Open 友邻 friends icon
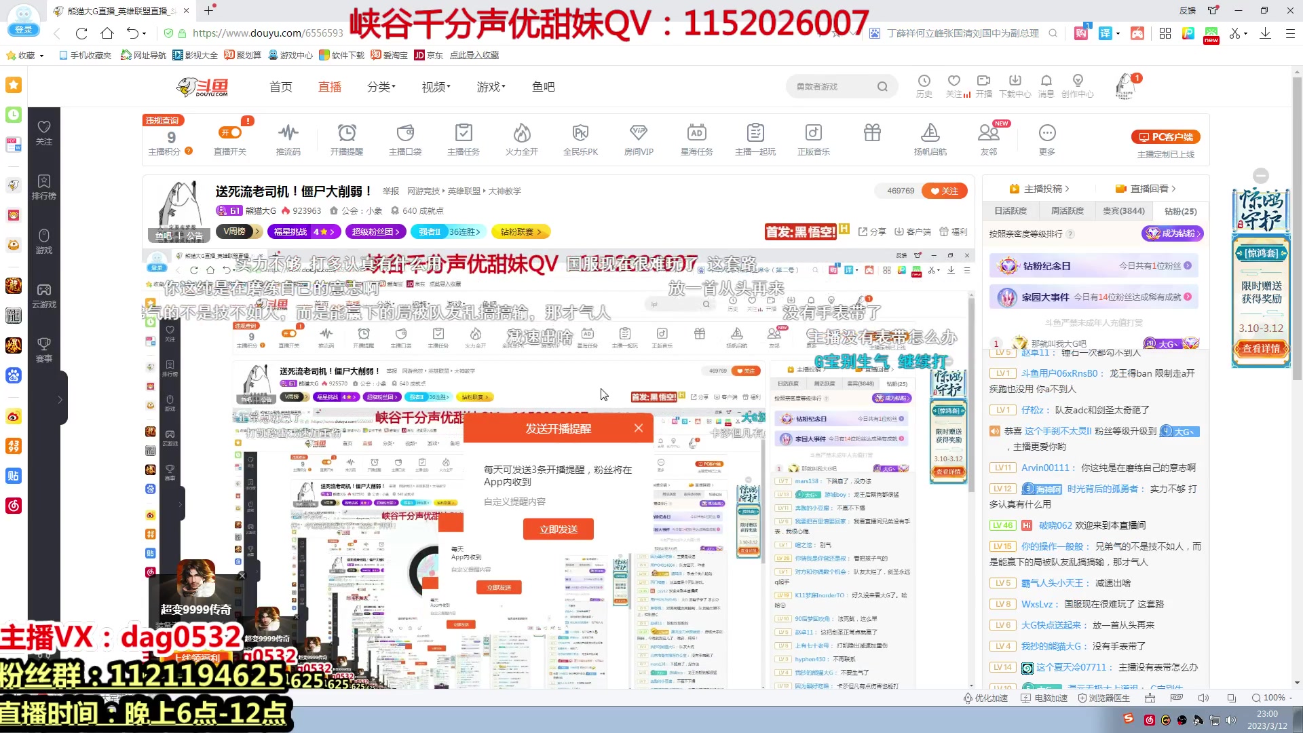Image resolution: width=1303 pixels, height=733 pixels. click(989, 140)
